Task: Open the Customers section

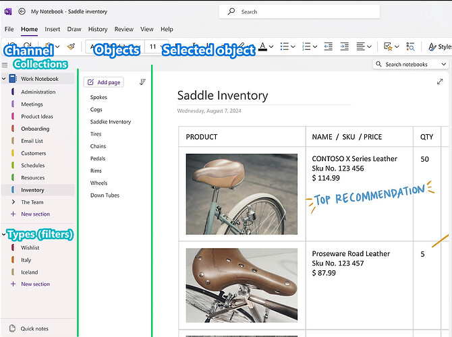Action: (x=38, y=153)
